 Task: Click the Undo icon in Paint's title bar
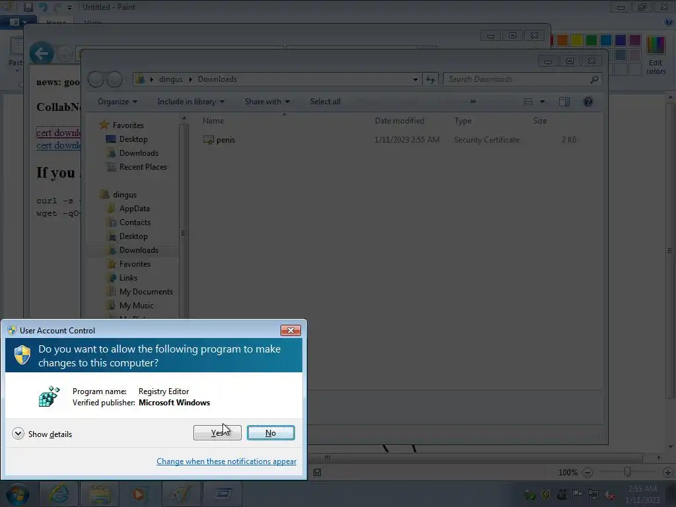tap(43, 7)
